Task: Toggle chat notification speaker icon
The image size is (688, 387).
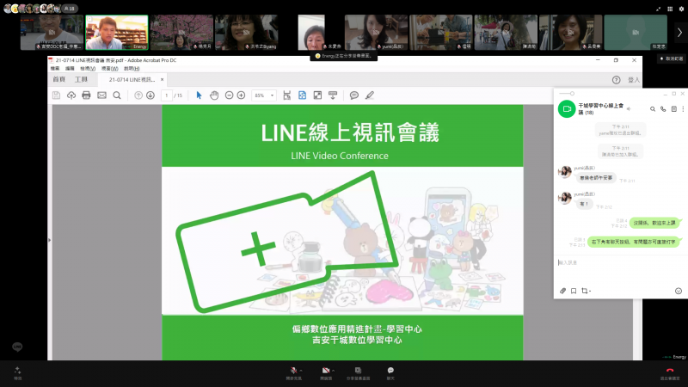Action: 629,108
